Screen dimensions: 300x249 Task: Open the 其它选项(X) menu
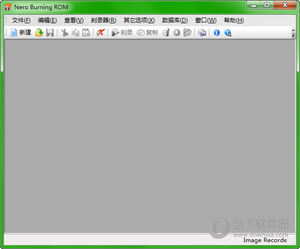139,20
